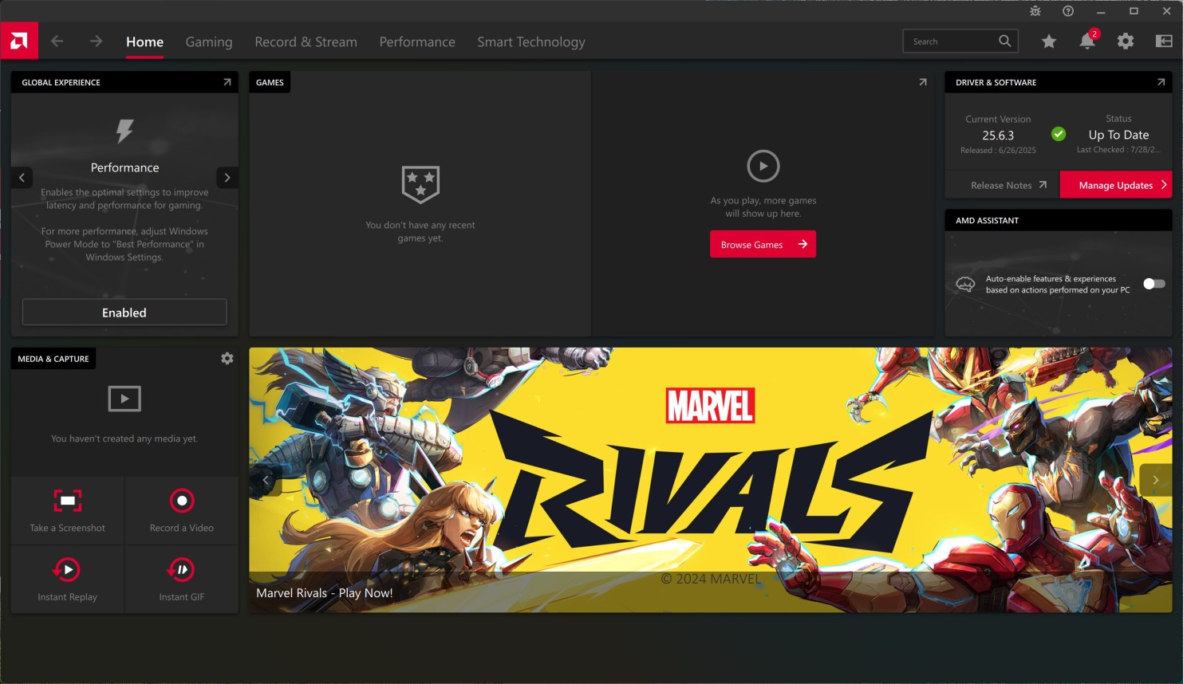
Task: Switch to the Gaming tab
Action: [x=209, y=42]
